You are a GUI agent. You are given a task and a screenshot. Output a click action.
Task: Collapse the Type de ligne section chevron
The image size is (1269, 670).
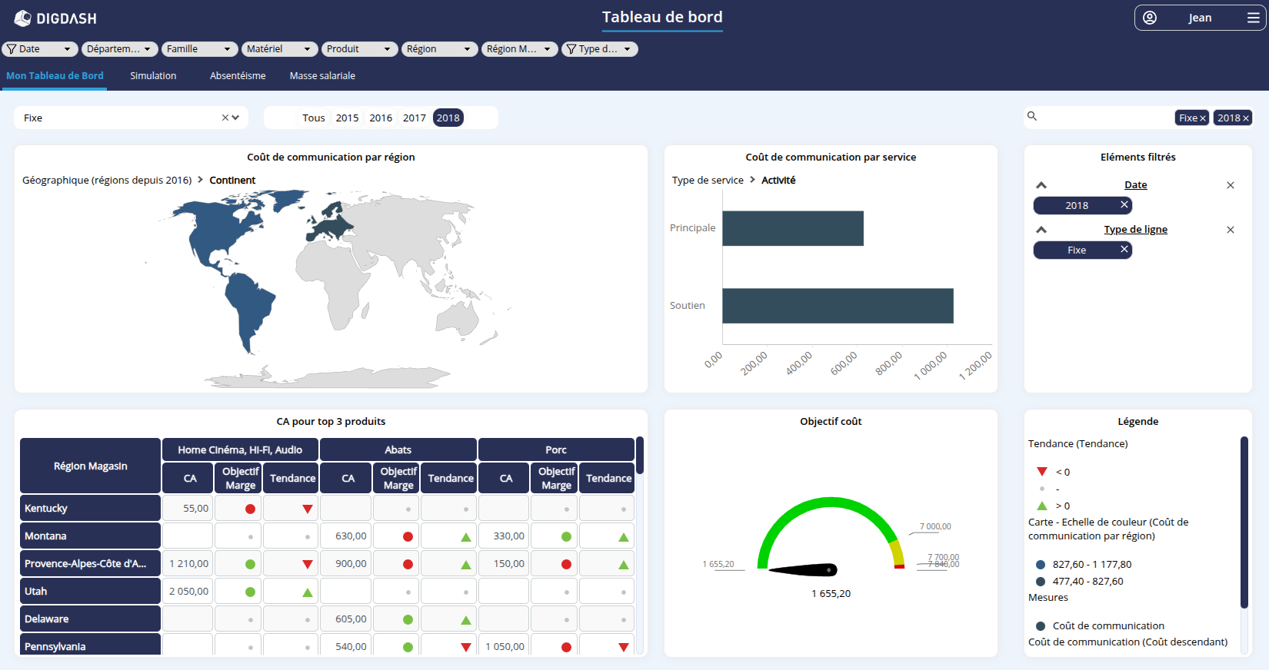(1041, 230)
